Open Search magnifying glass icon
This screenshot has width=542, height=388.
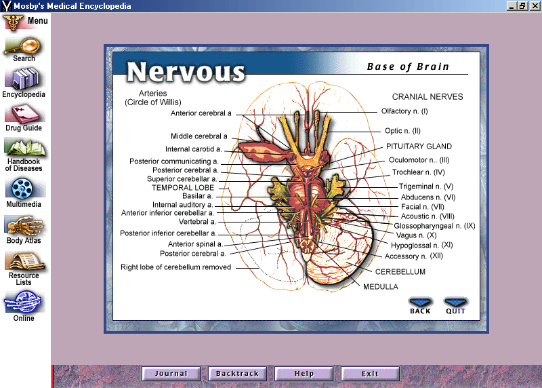[x=23, y=46]
